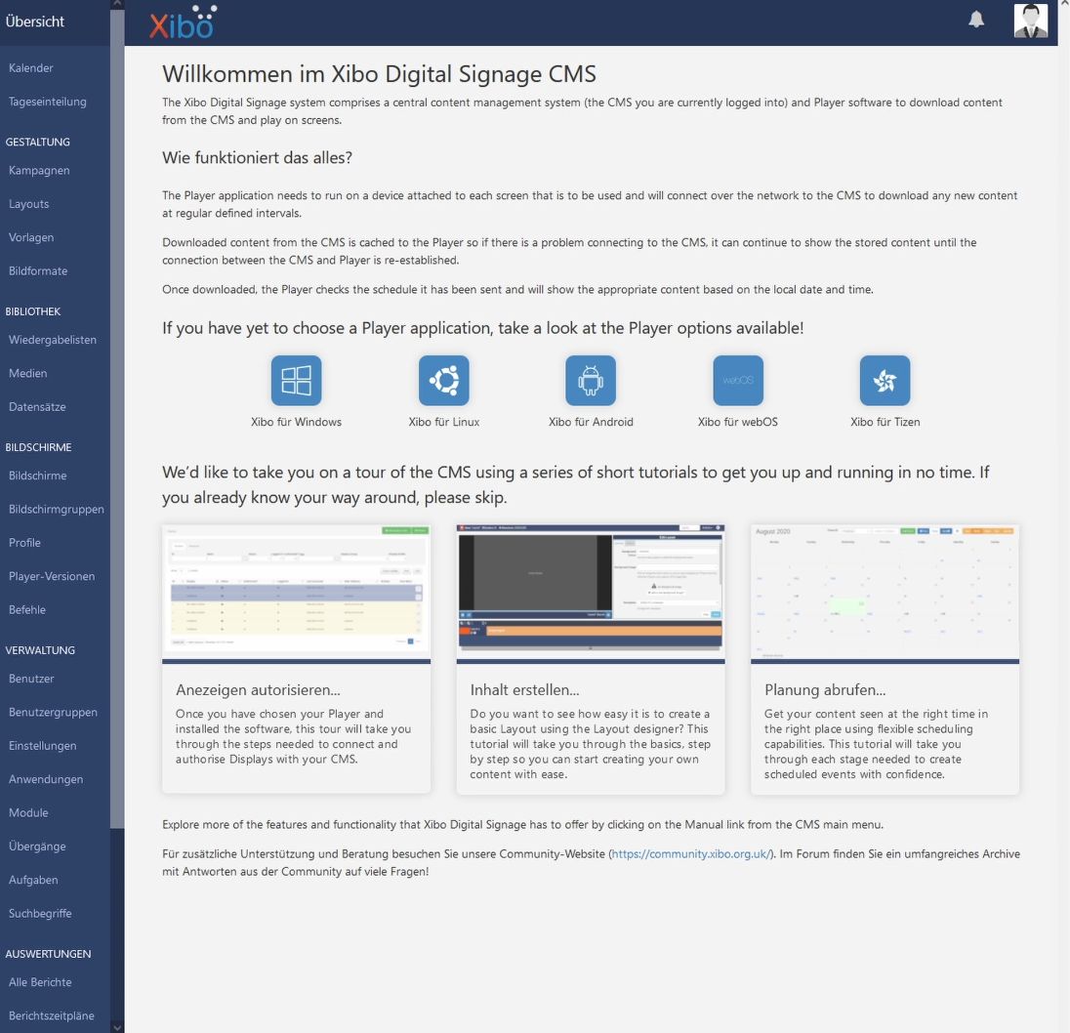This screenshot has height=1033, width=1070.
Task: Click the BILDSCHIRME section heading
Action: 38,447
